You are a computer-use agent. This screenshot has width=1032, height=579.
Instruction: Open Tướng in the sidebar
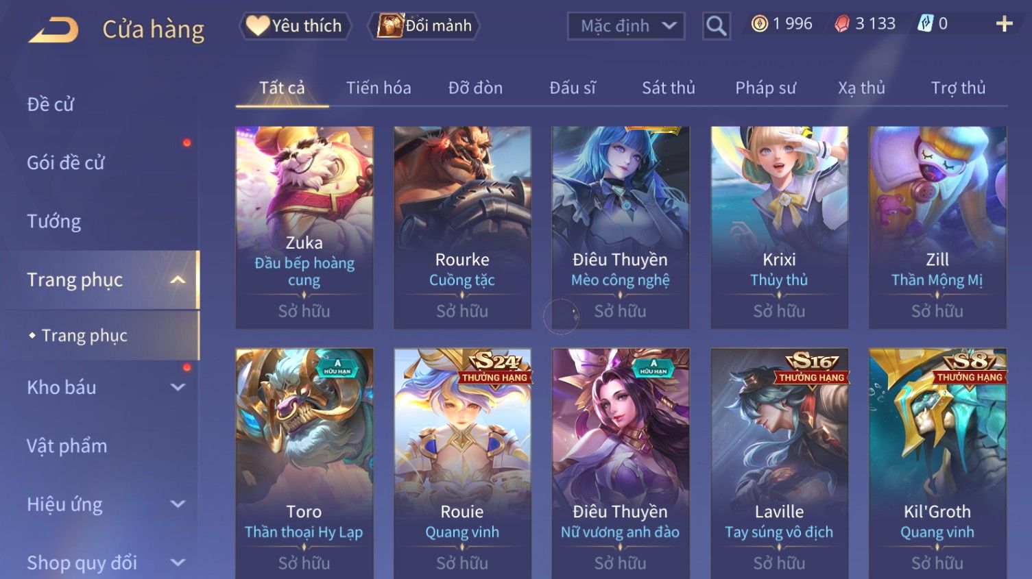pyautogui.click(x=53, y=221)
